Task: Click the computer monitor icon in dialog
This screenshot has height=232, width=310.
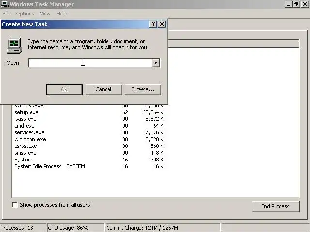Action: point(15,45)
